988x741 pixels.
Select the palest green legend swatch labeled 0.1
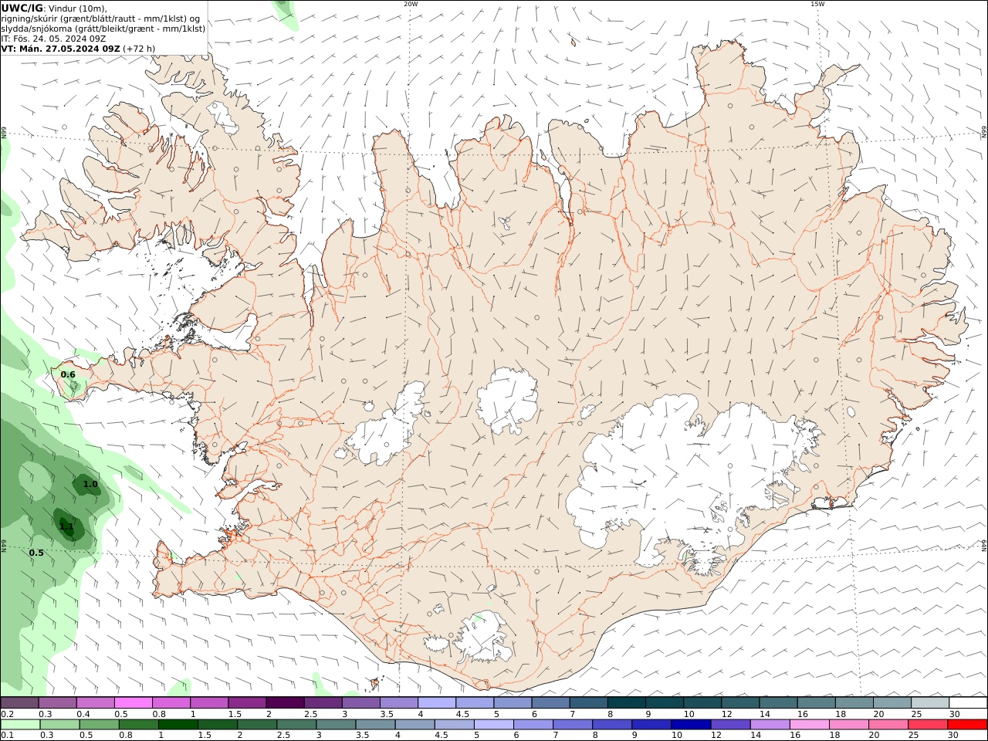click(x=20, y=725)
